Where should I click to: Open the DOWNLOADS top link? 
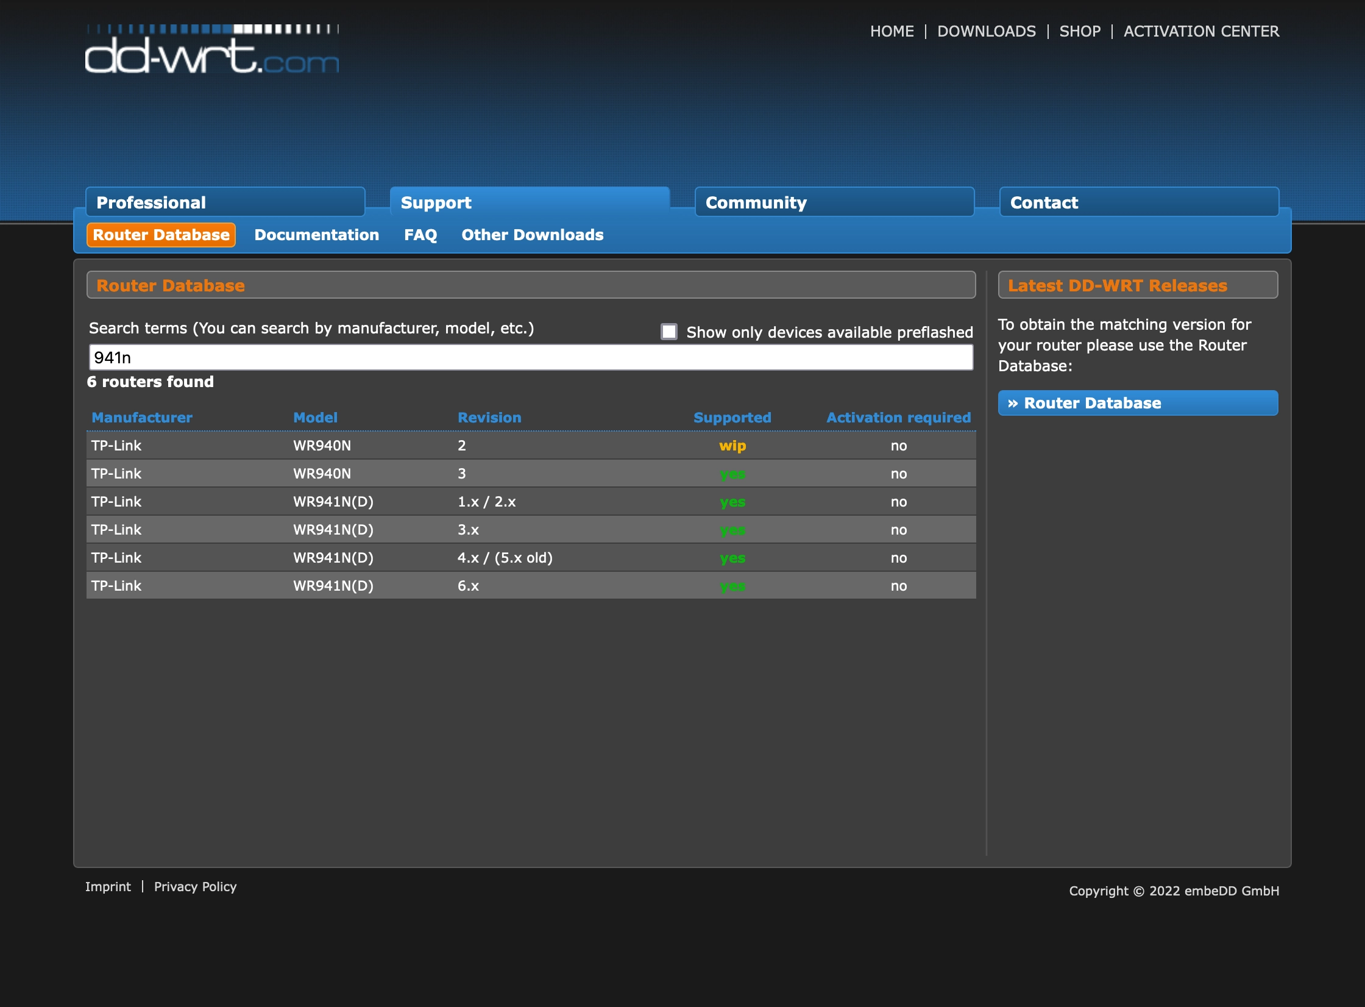pyautogui.click(x=987, y=31)
